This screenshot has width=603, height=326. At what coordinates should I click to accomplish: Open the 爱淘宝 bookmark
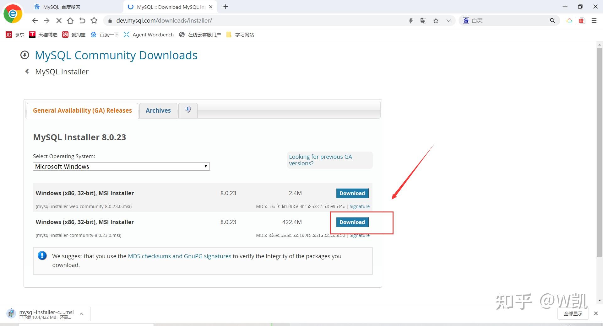(74, 35)
